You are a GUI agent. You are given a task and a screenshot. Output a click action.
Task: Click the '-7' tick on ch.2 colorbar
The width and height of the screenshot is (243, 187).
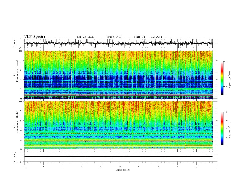click(226, 145)
